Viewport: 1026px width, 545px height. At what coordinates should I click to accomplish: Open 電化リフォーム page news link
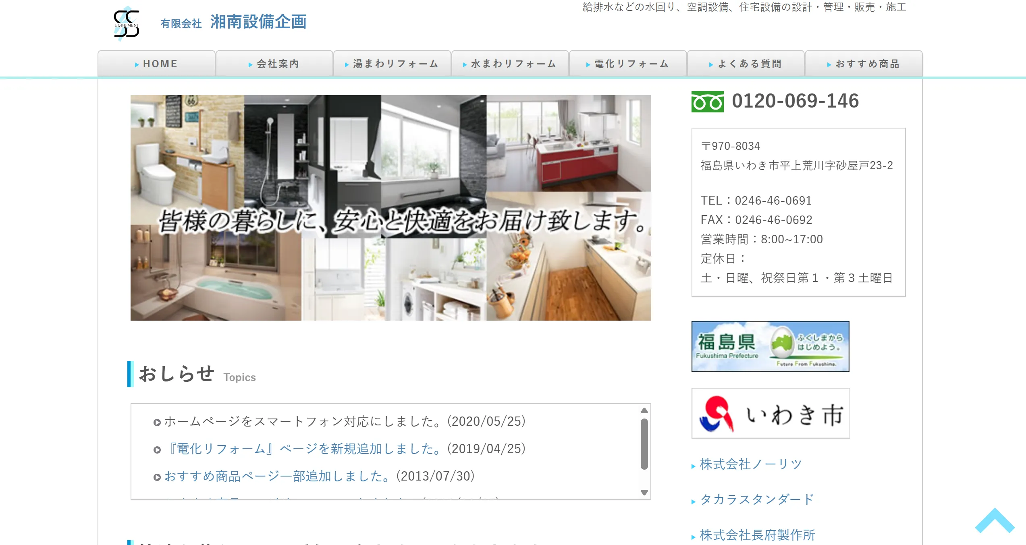pyautogui.click(x=304, y=449)
